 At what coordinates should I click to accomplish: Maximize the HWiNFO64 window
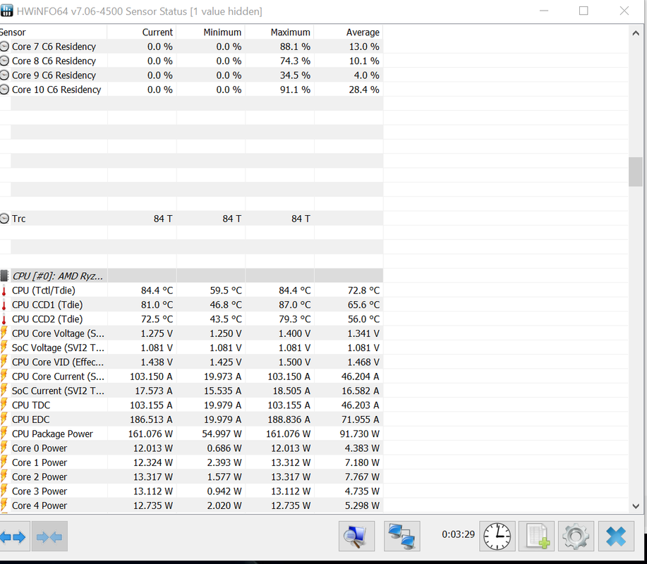pyautogui.click(x=583, y=11)
